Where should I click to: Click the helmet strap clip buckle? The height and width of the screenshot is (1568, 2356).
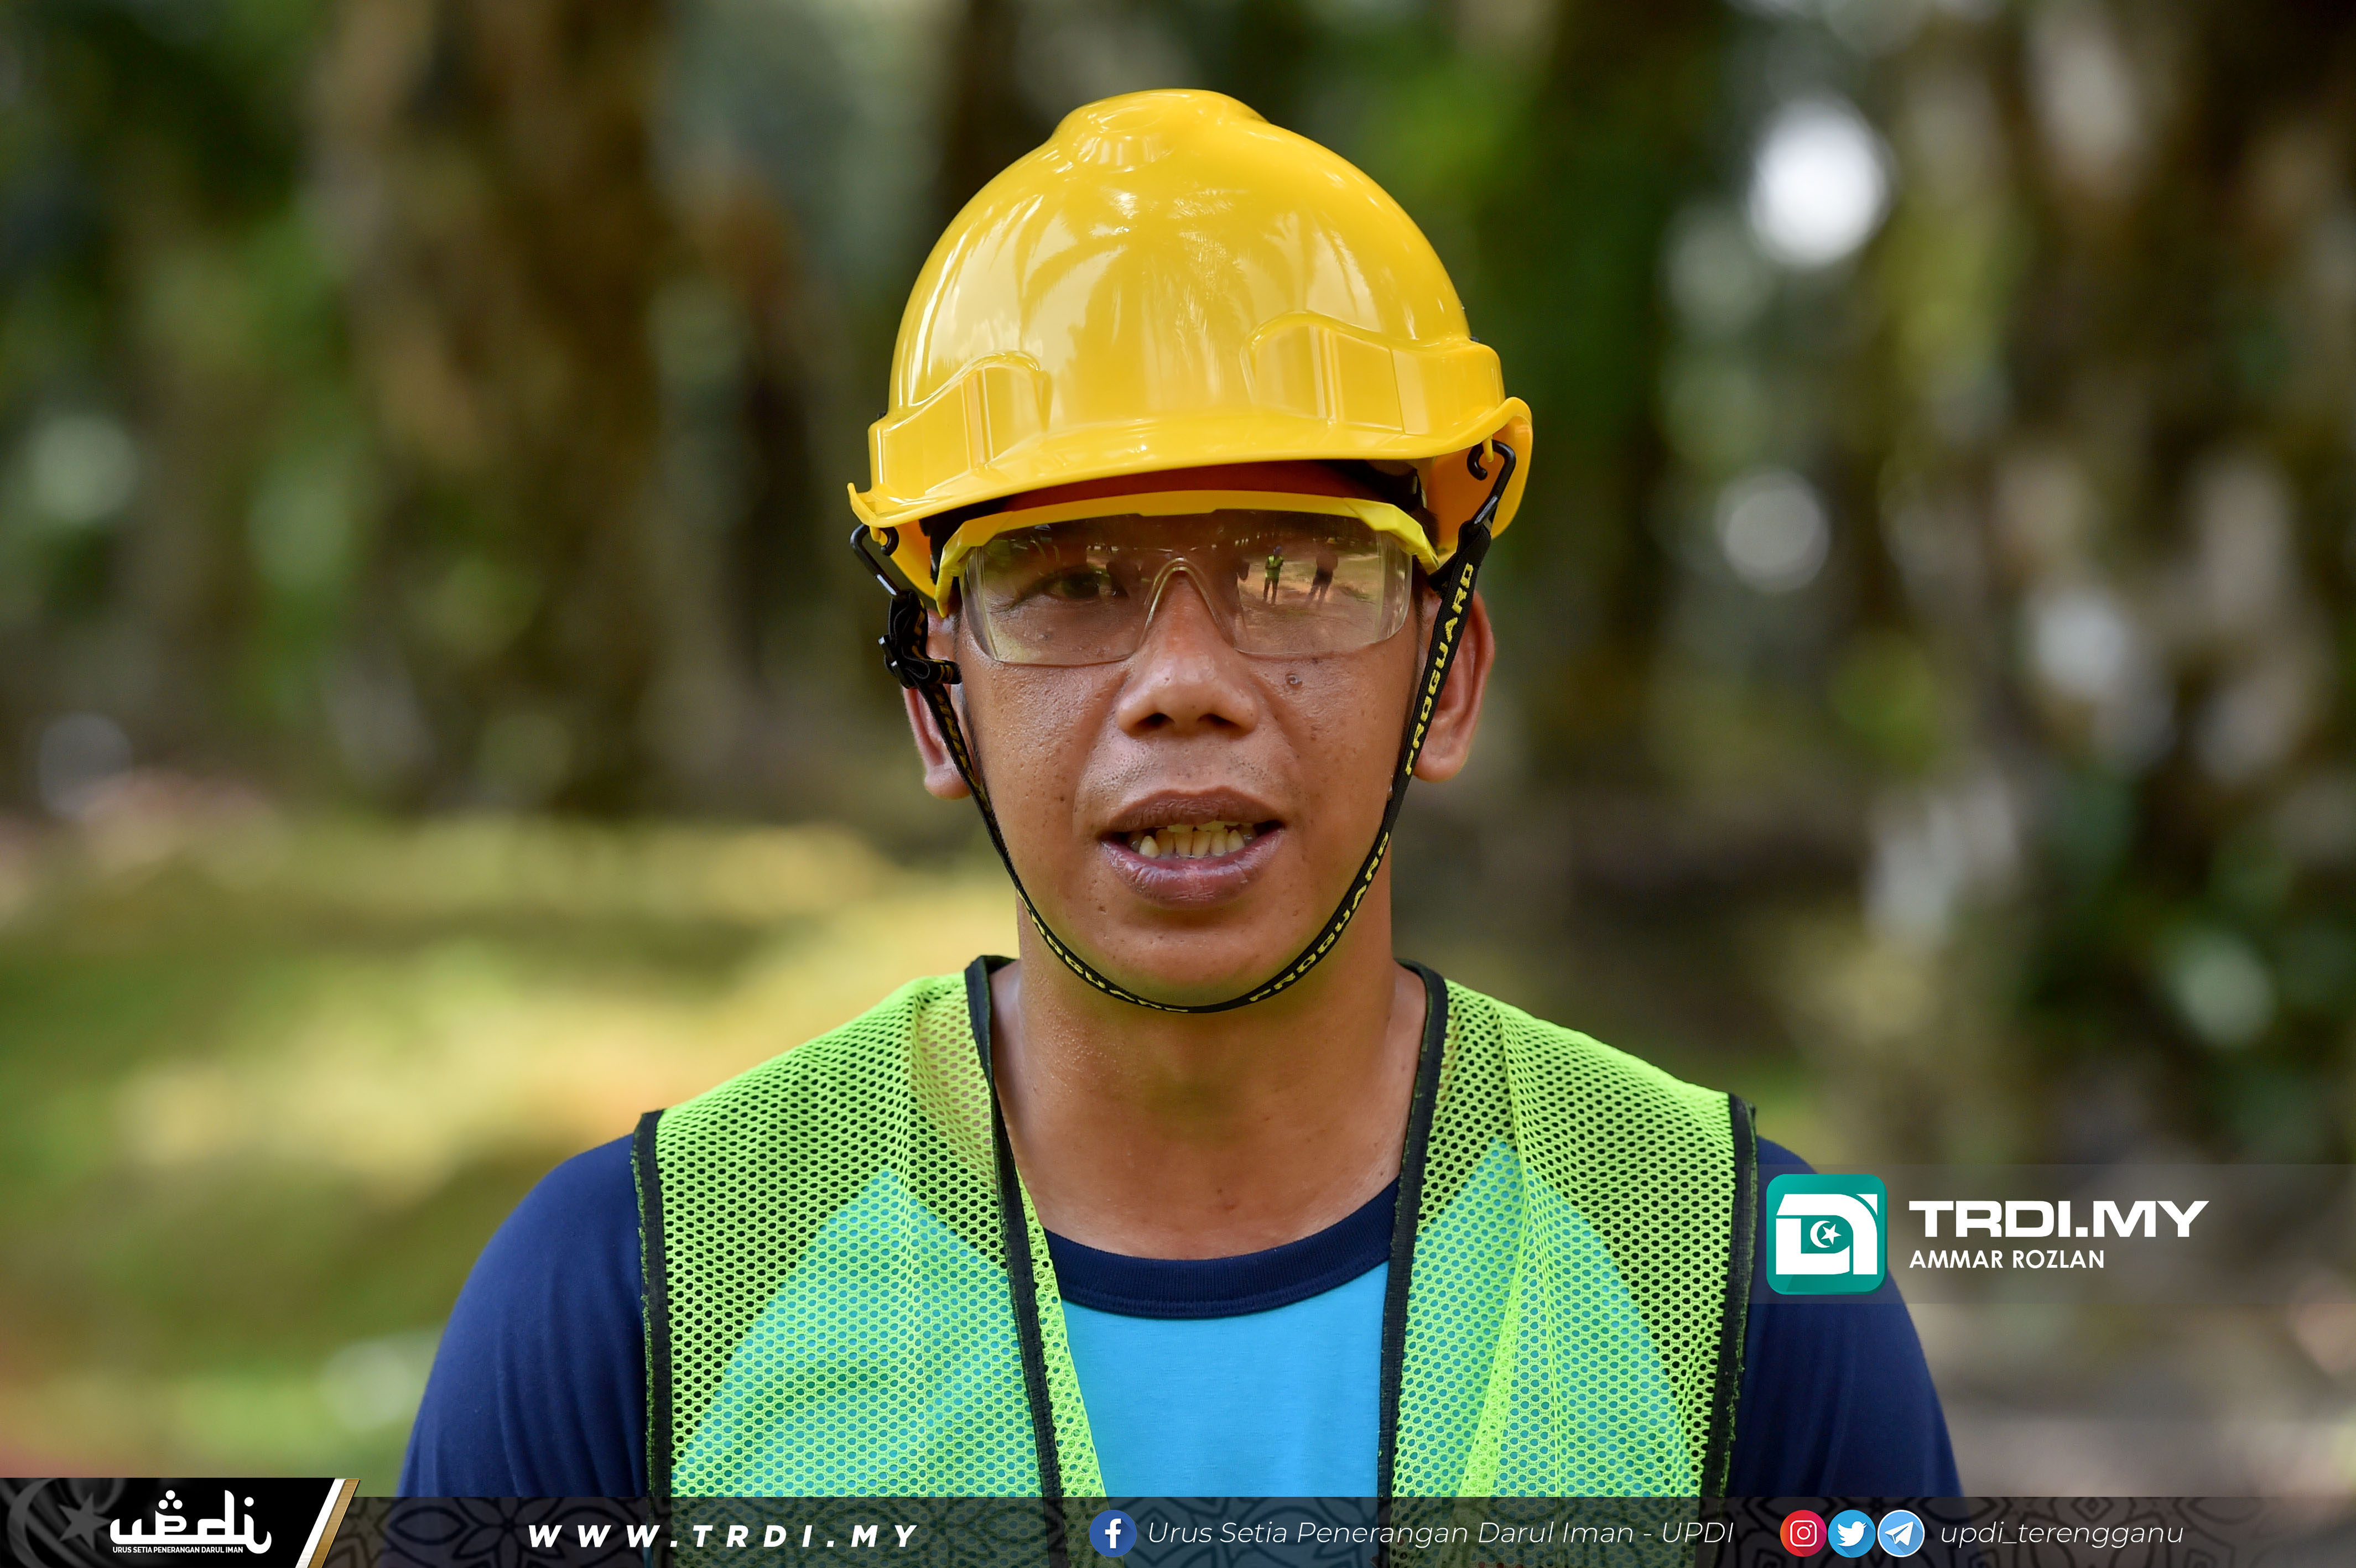tap(908, 640)
